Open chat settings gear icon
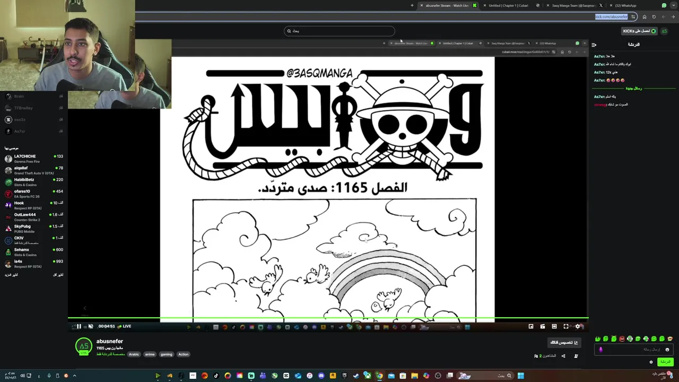Image resolution: width=679 pixels, height=382 pixels. tap(651, 362)
